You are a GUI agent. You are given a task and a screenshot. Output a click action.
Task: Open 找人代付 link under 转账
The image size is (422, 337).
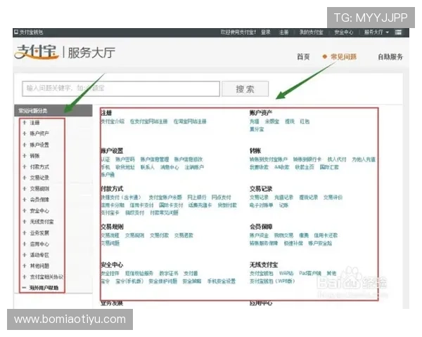click(x=337, y=159)
